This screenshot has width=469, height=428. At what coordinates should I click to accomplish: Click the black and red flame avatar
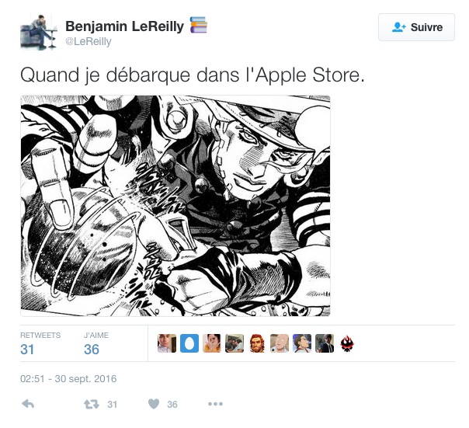click(347, 343)
